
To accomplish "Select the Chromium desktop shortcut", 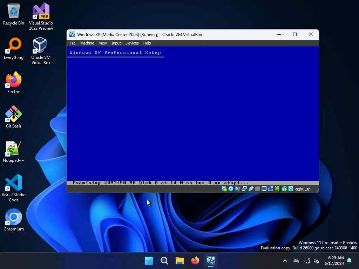I will (14, 220).
